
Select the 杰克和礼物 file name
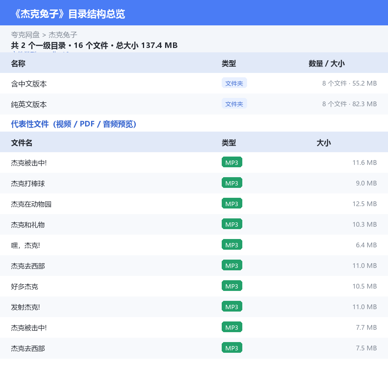(x=28, y=225)
